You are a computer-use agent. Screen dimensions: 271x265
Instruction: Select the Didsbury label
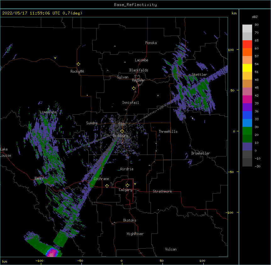point(121,136)
